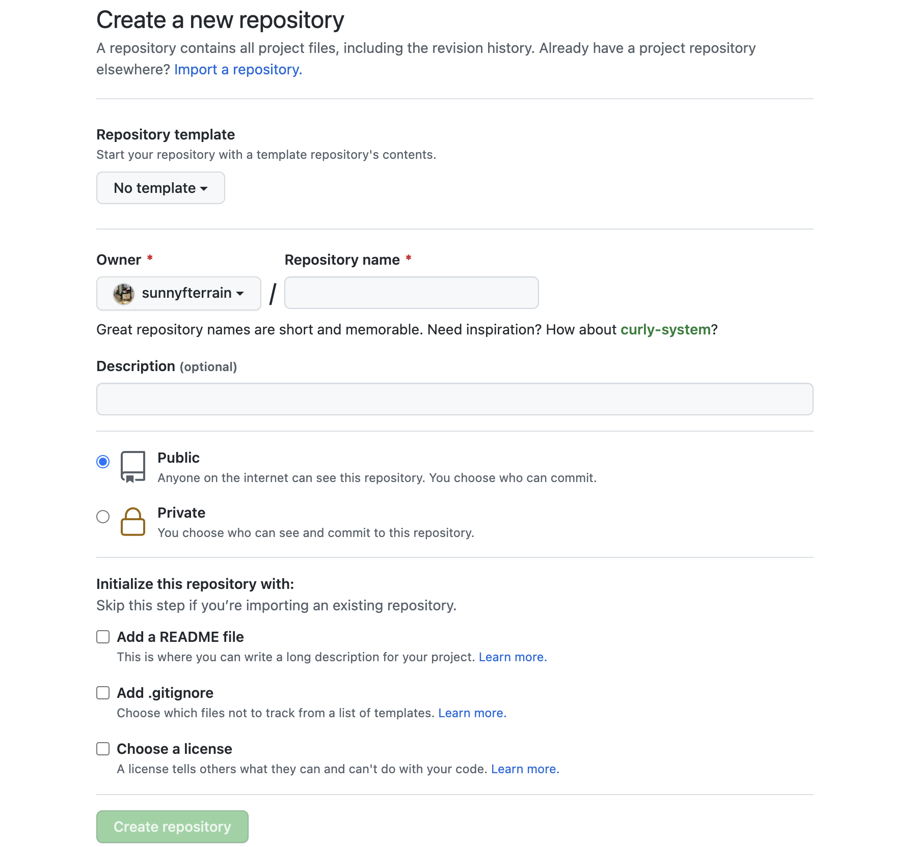Use the curly-system name suggestion
This screenshot has height=847, width=917.
pyautogui.click(x=665, y=330)
